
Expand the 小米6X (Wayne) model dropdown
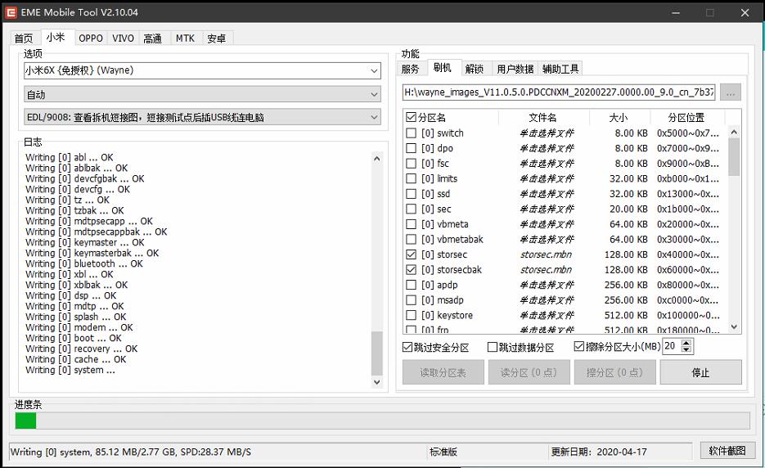[x=374, y=70]
